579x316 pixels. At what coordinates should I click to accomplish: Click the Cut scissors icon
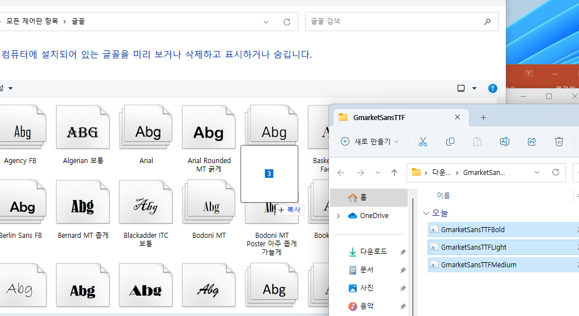423,142
